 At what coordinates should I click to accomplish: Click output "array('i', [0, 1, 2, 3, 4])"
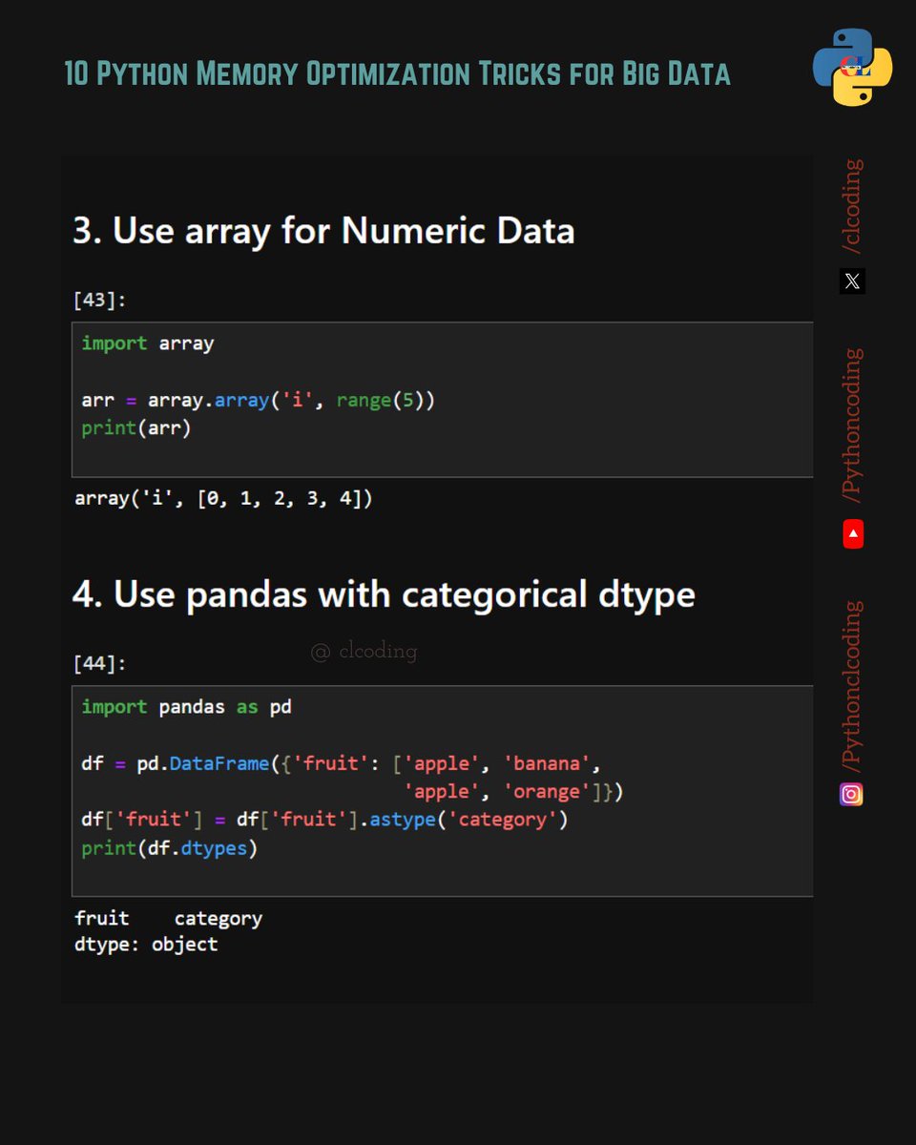(223, 498)
